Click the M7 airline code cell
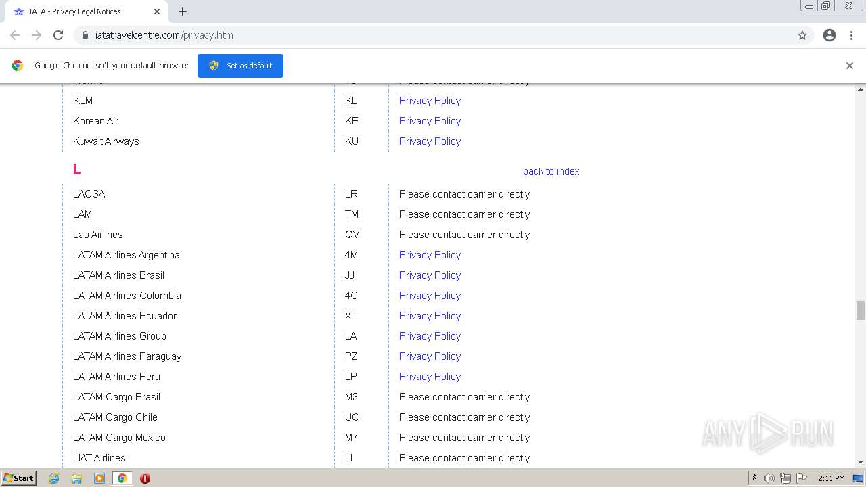866x487 pixels. (x=351, y=438)
